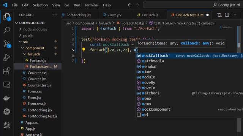This screenshot has width=243, height=136.
Task: Open the Explorer view in activity bar
Action: (7, 17)
